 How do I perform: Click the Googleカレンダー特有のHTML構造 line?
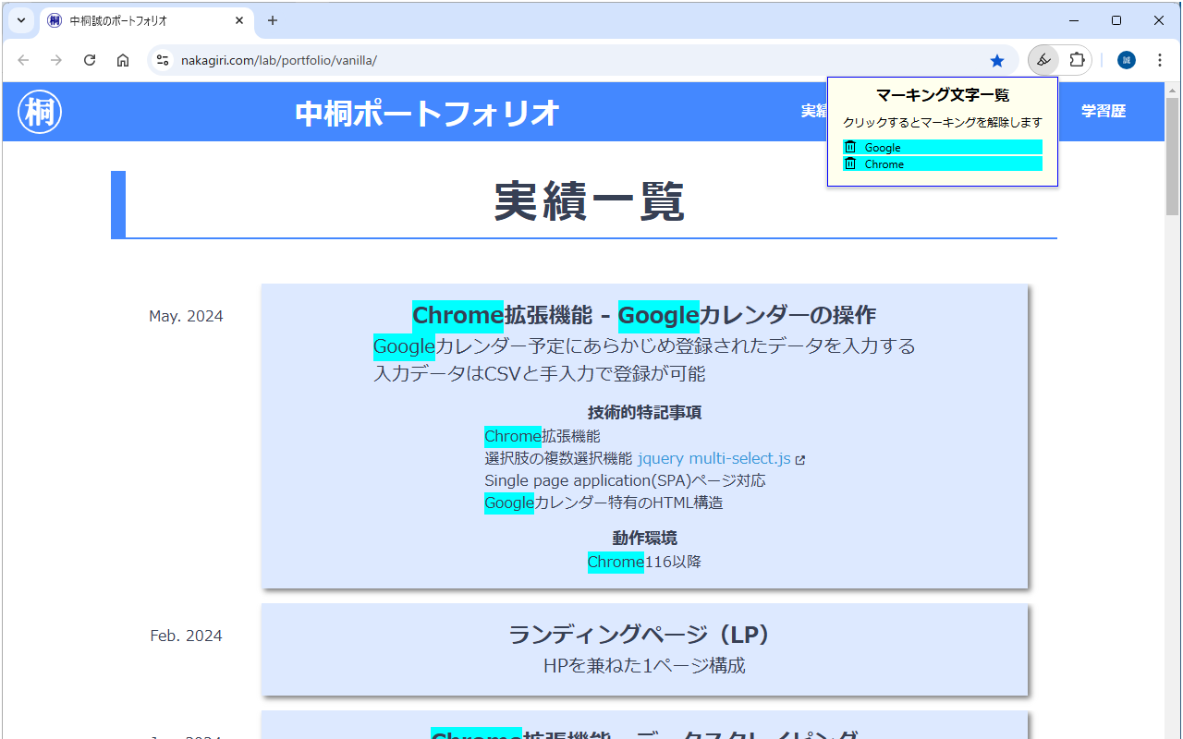pos(604,503)
